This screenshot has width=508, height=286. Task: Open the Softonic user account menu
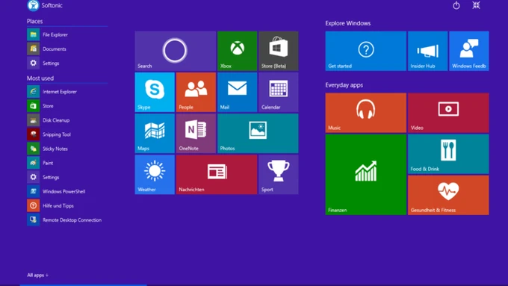[x=45, y=5]
